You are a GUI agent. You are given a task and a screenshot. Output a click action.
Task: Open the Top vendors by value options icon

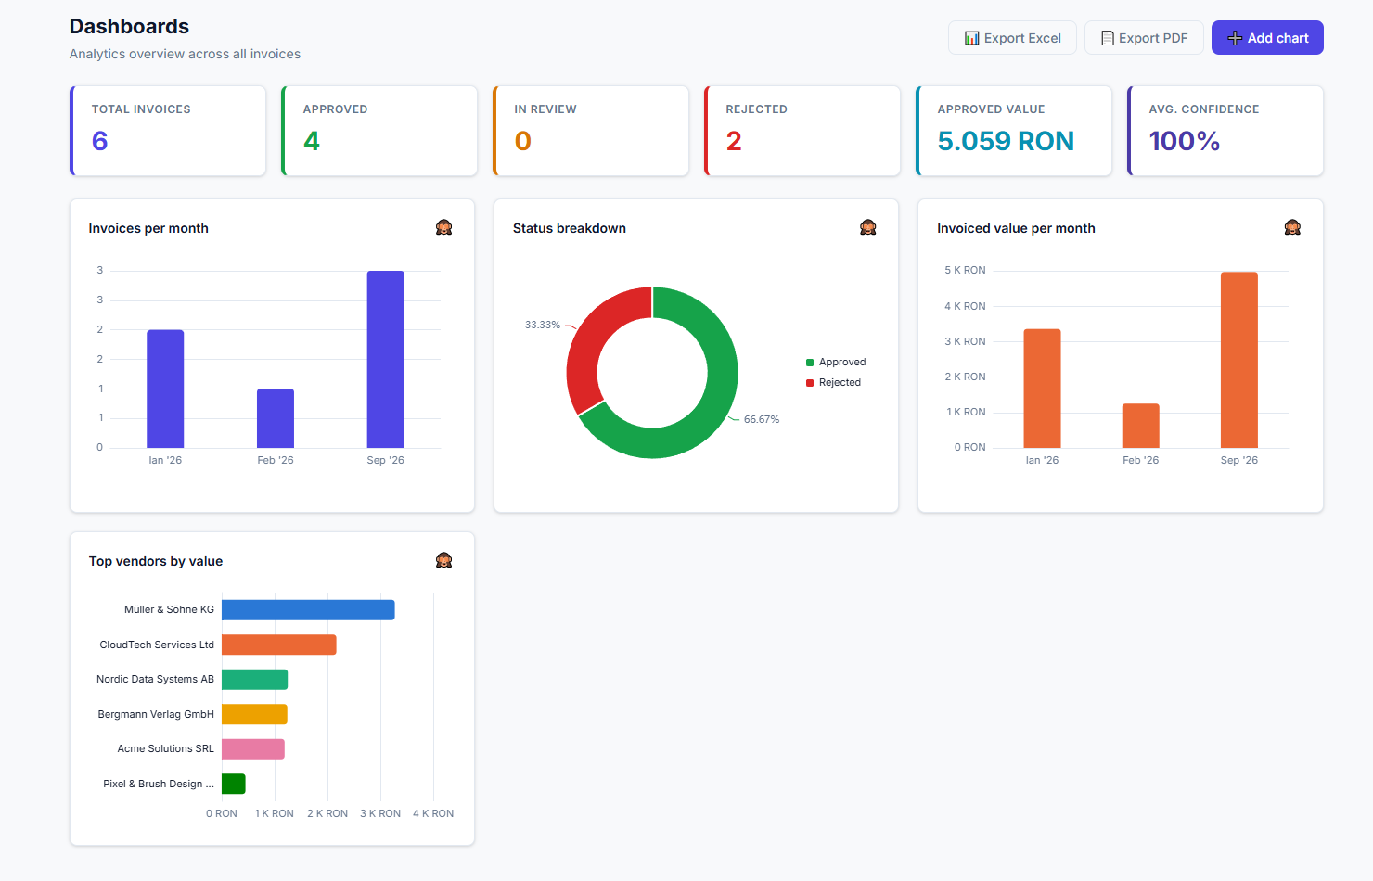tap(443, 560)
